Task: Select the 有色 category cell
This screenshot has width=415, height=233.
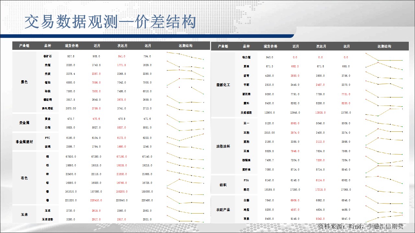Action: click(24, 178)
